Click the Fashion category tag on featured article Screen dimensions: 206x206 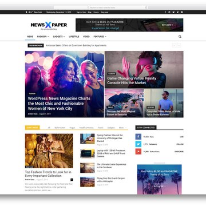[x=32, y=94]
